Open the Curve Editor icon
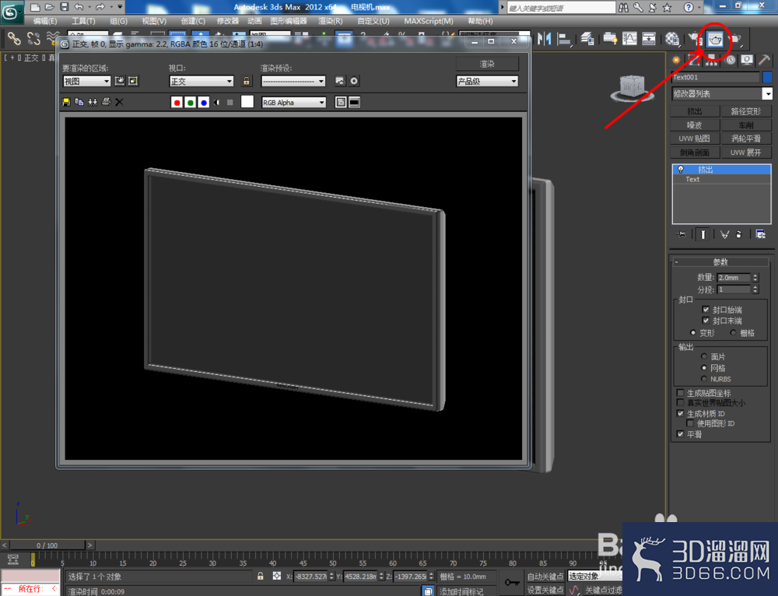 coord(629,39)
